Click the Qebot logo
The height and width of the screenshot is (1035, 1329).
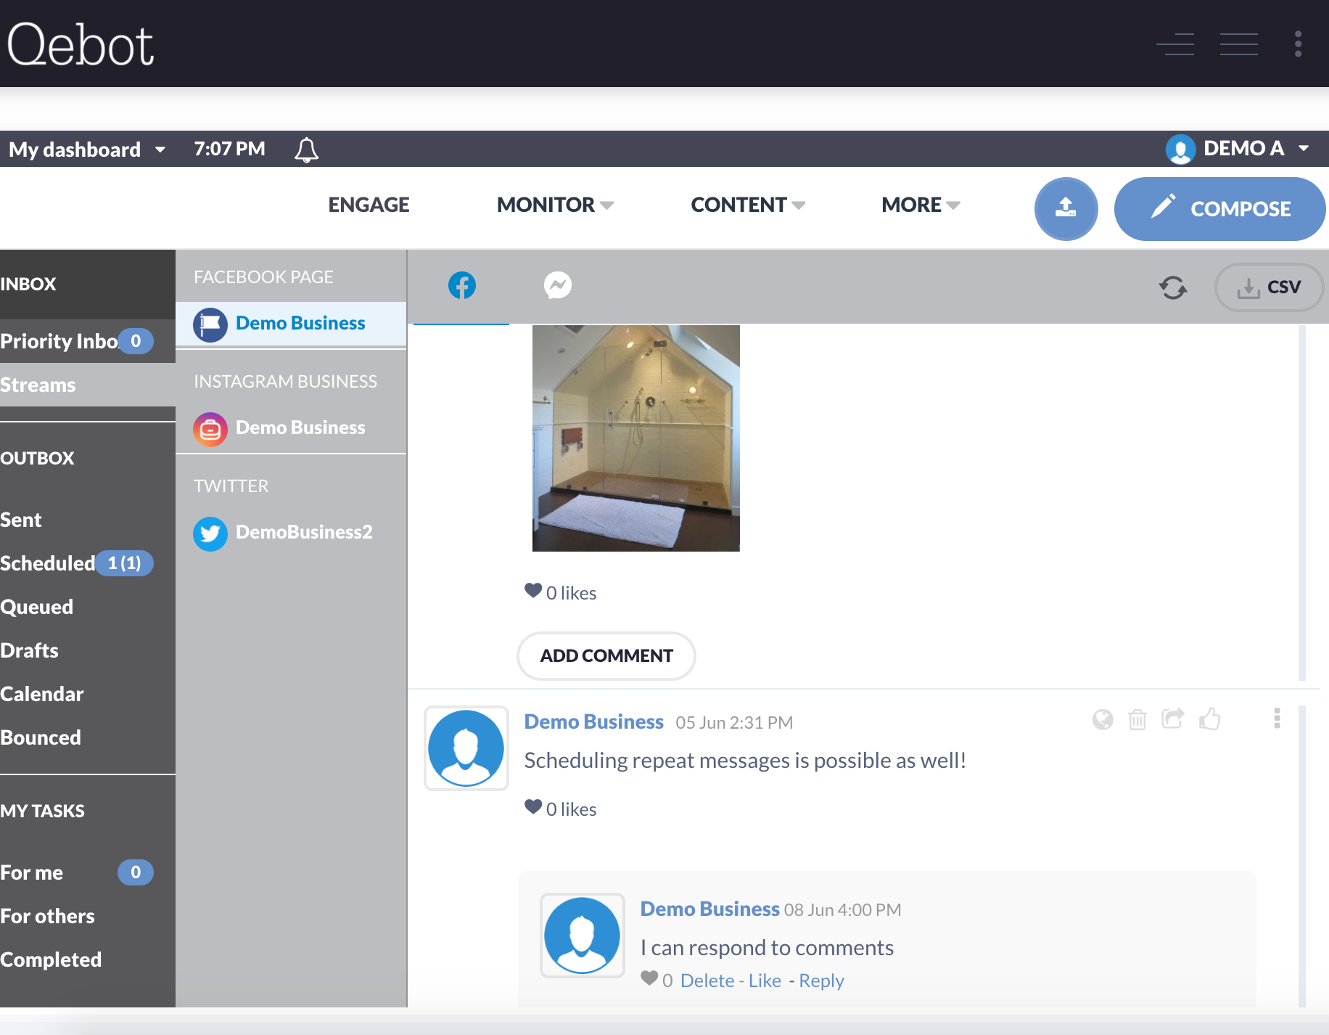click(x=81, y=44)
